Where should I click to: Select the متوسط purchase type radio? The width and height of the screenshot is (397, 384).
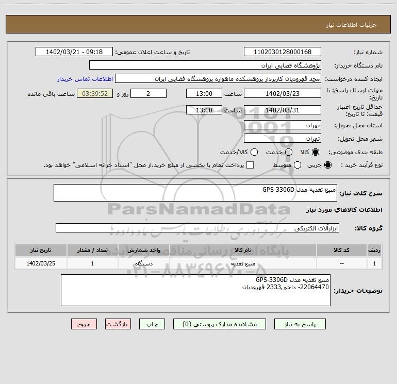pyautogui.click(x=297, y=165)
